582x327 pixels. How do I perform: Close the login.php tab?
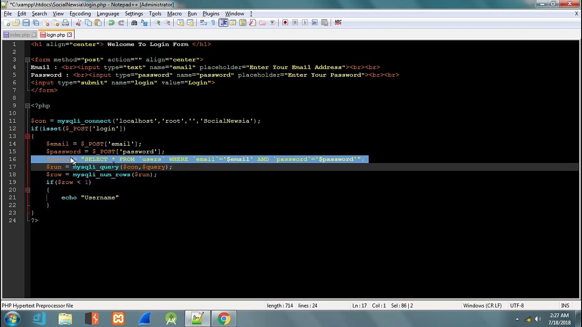click(x=70, y=35)
